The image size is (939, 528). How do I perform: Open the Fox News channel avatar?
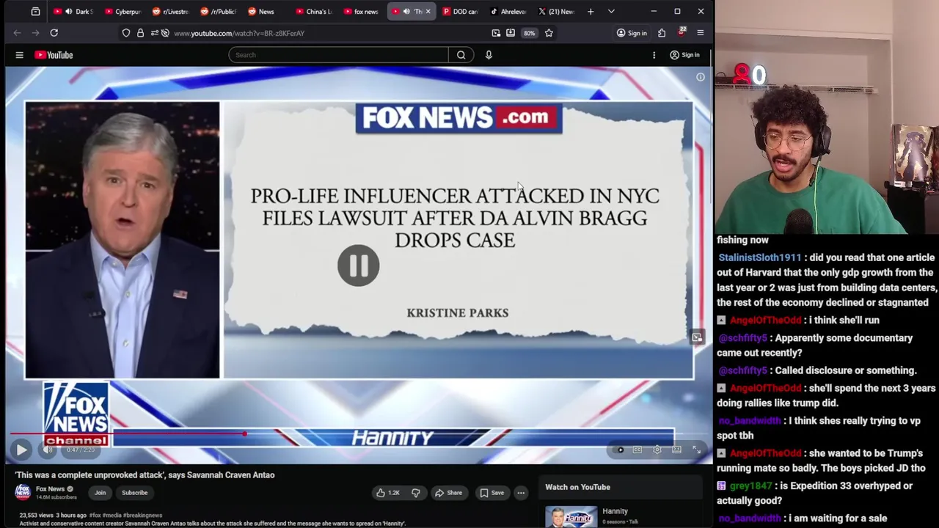[23, 492]
